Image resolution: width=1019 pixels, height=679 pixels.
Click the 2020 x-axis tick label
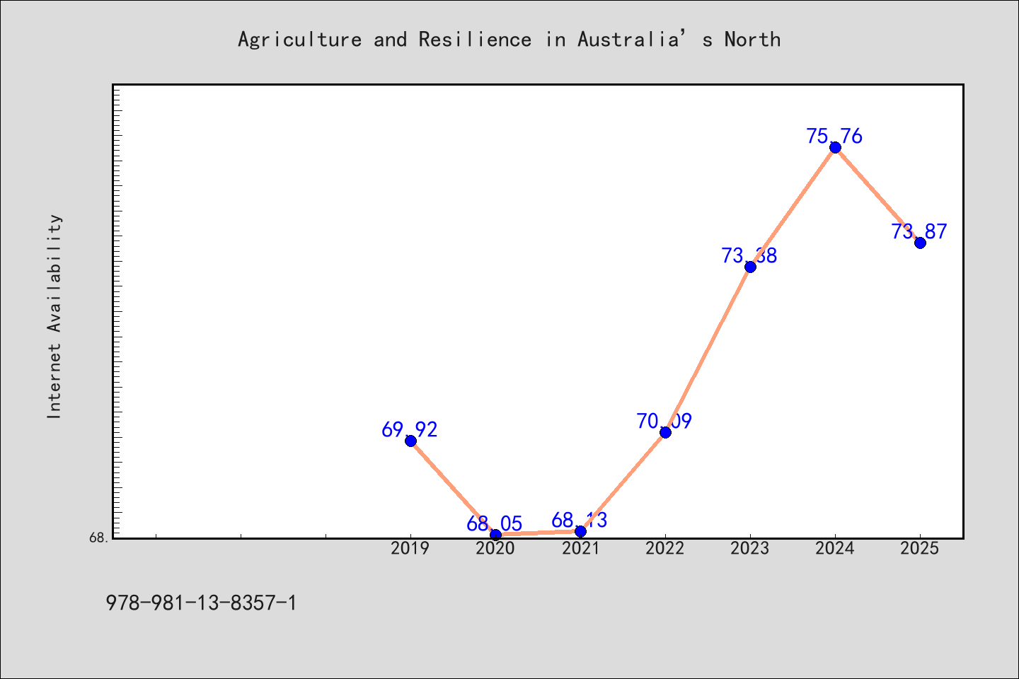click(495, 548)
